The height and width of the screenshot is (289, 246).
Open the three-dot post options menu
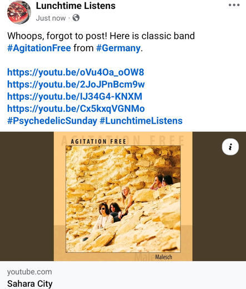(x=234, y=5)
